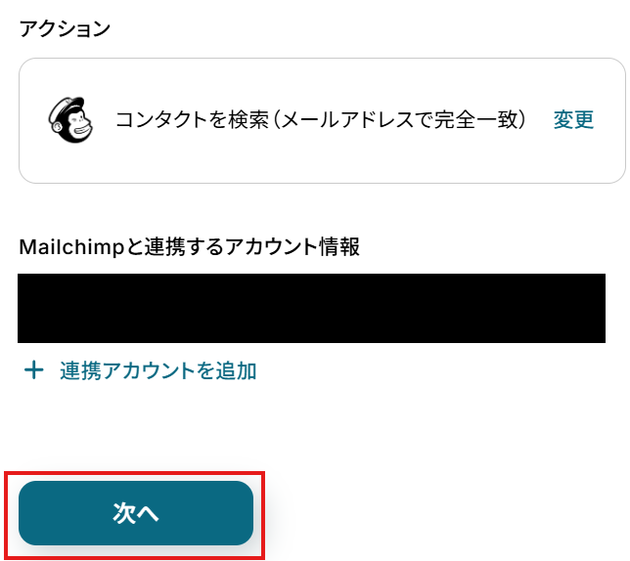Change the selected action via 変更
This screenshot has height=561, width=630.
pos(573,119)
